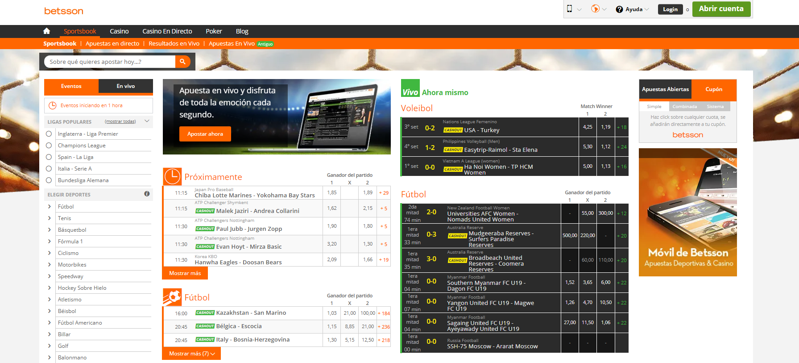Click Cashout badge for Bélgica - Escocia

coord(205,326)
